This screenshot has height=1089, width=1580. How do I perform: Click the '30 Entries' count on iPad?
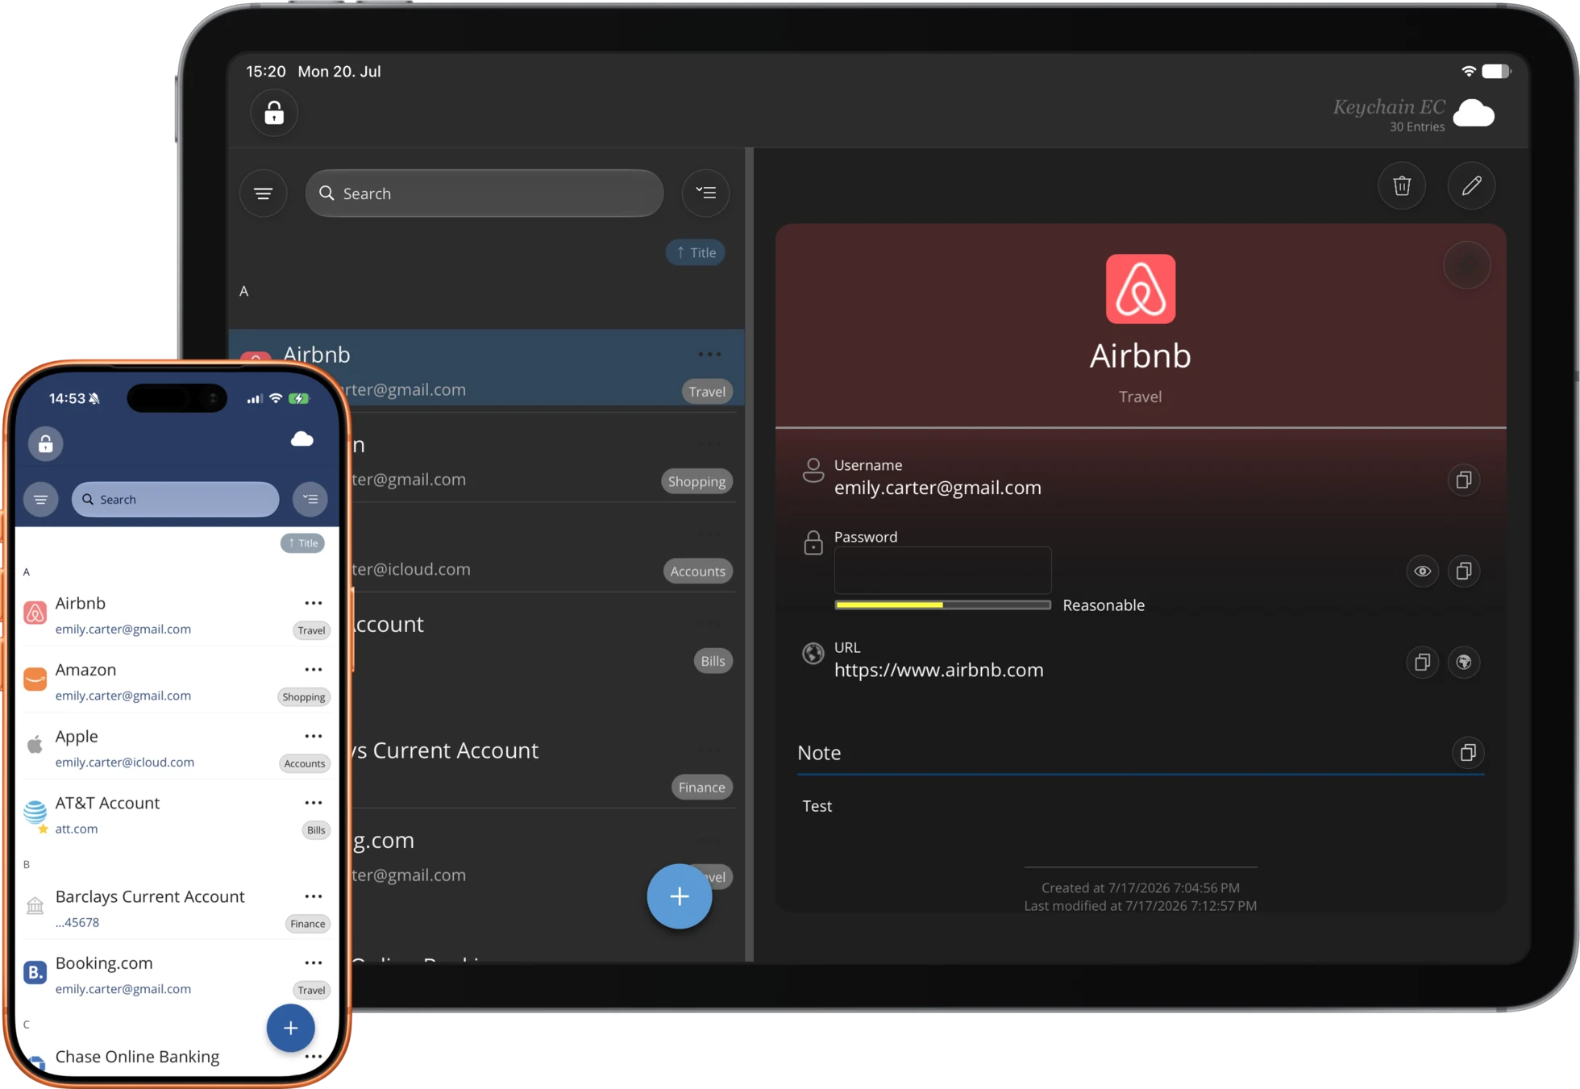(x=1416, y=127)
